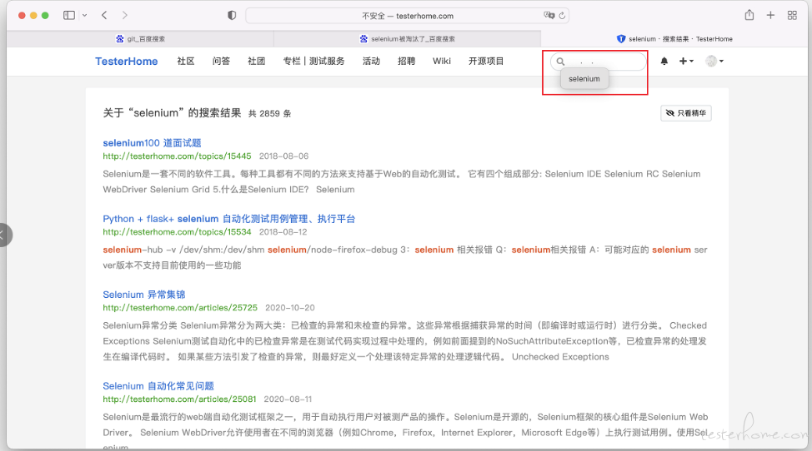812x451 pixels.
Task: Click the date 2020-10-20
Action: (x=290, y=308)
